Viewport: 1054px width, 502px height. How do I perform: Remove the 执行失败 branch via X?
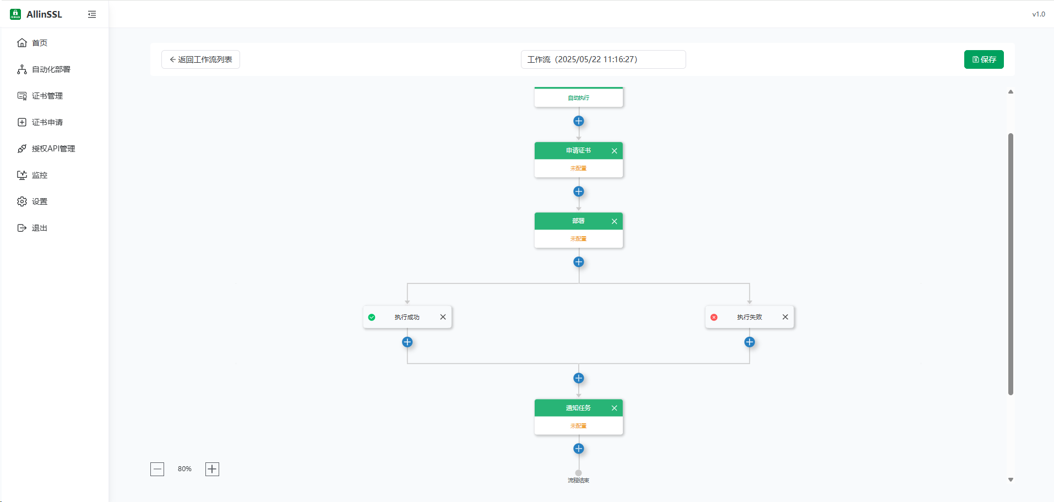tap(785, 317)
